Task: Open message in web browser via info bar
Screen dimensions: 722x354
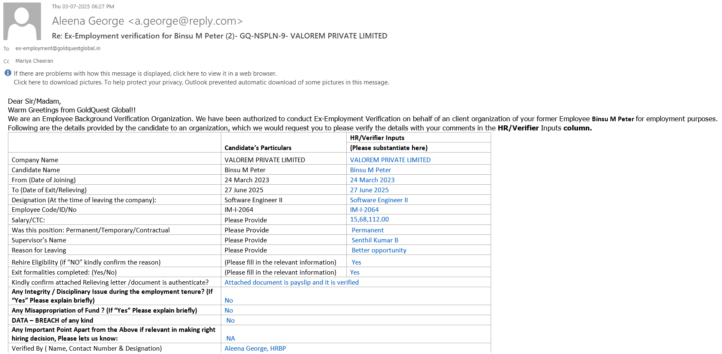Action: click(145, 74)
